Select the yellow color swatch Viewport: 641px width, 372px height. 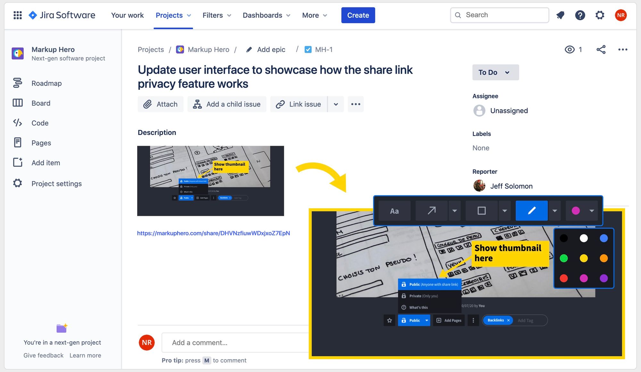tap(584, 258)
